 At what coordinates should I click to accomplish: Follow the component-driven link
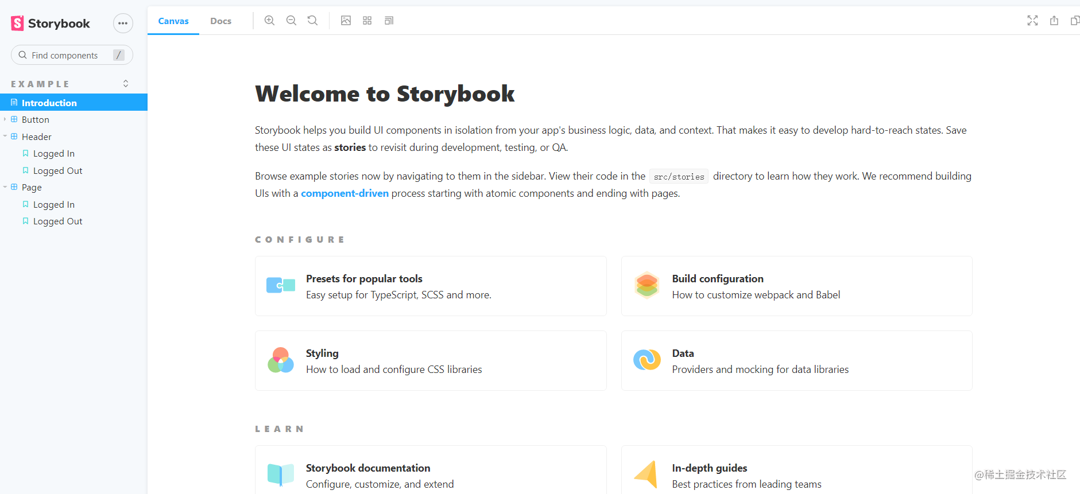click(x=344, y=193)
